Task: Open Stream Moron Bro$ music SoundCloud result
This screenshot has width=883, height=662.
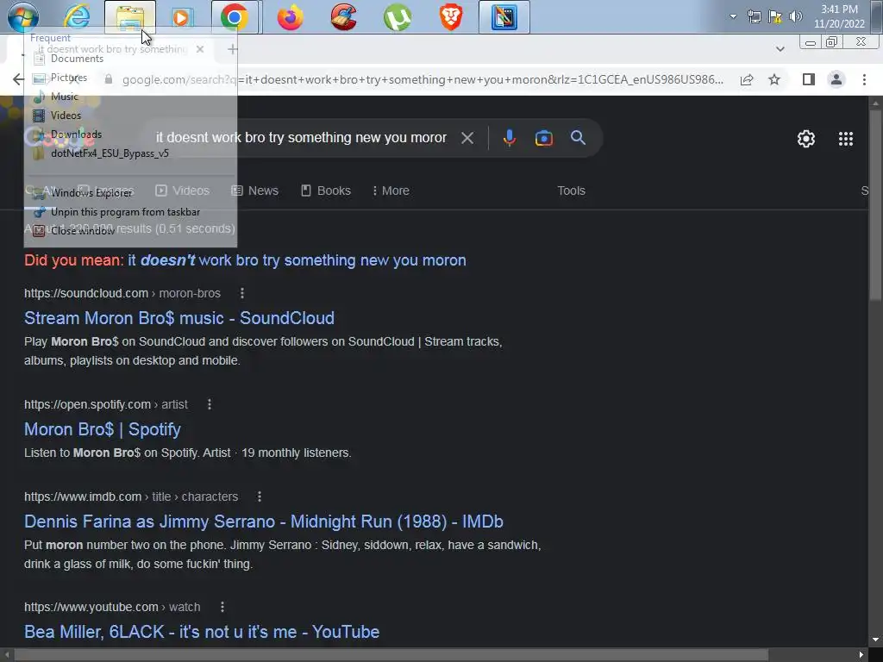Action: coord(179,318)
